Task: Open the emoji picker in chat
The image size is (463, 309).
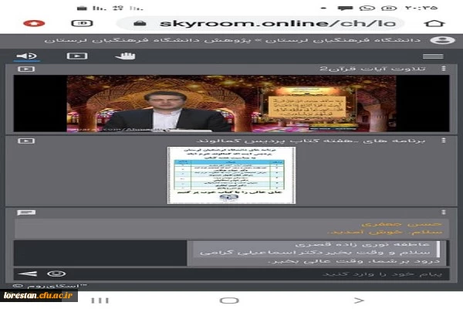Action: coord(56,273)
